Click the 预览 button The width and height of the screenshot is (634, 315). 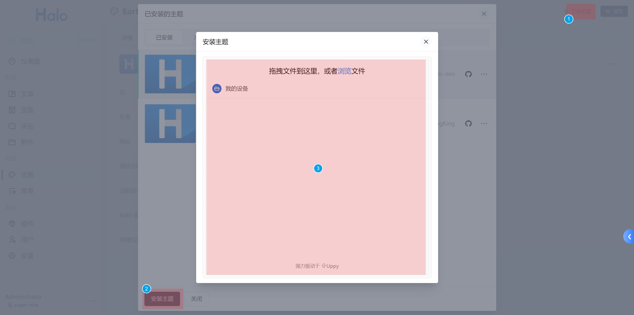tap(614, 12)
